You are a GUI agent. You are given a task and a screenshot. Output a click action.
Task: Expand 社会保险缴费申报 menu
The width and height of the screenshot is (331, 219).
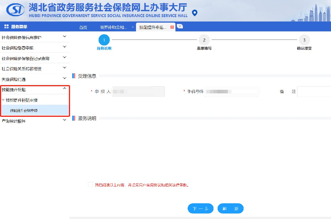point(65,47)
